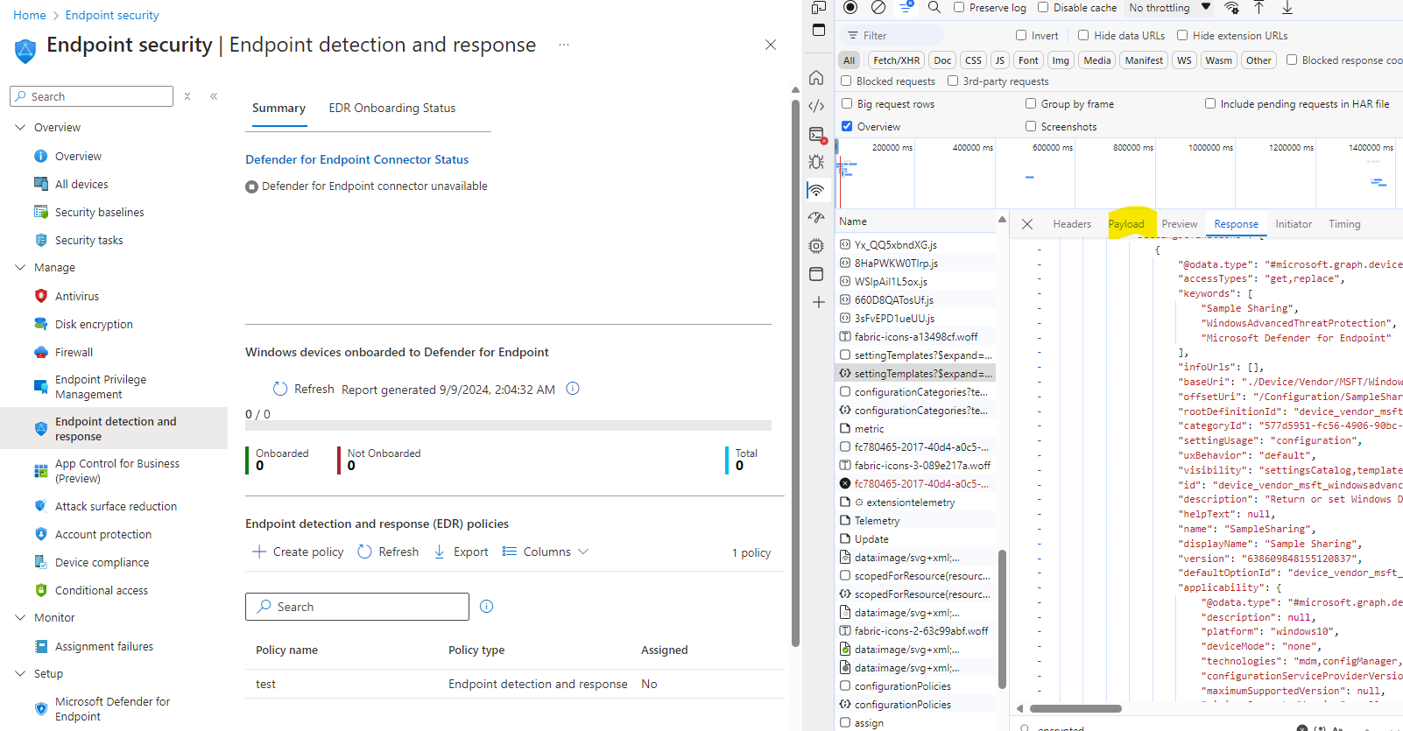Click the info icon next to report time

[x=573, y=389]
